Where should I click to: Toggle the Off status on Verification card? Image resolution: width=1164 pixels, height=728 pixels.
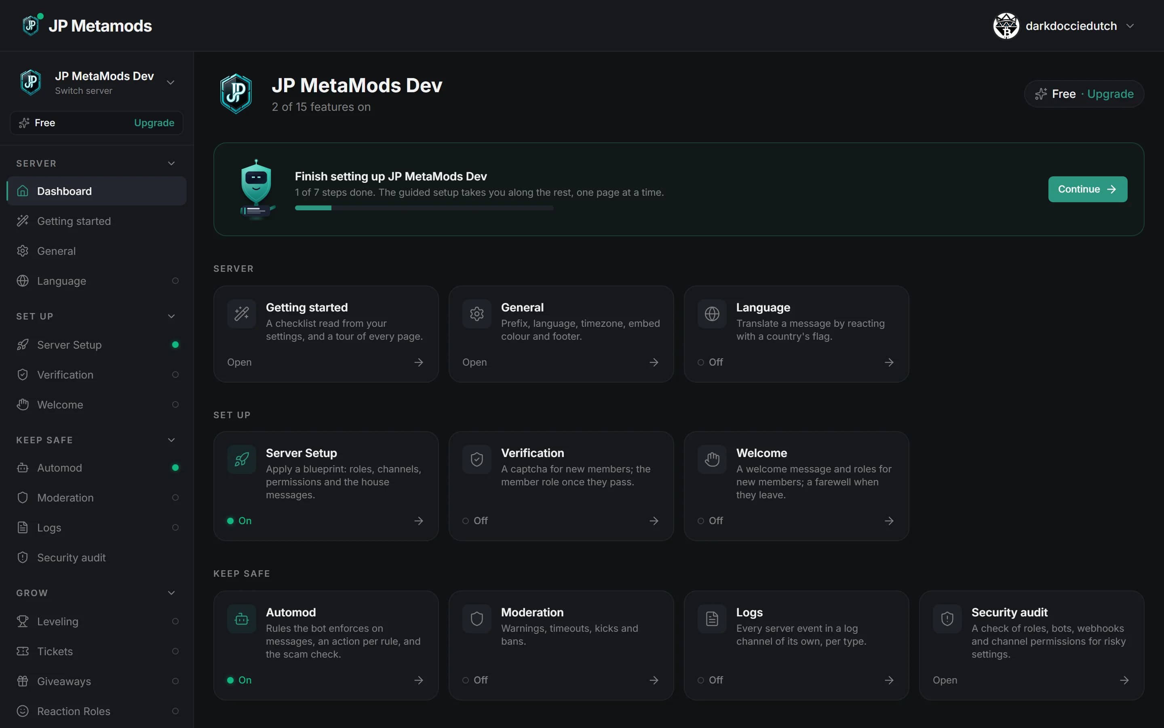(x=475, y=521)
